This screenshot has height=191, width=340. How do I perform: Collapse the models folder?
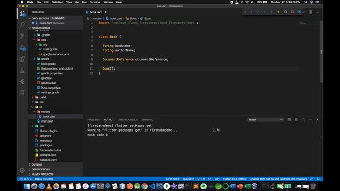click(46, 112)
